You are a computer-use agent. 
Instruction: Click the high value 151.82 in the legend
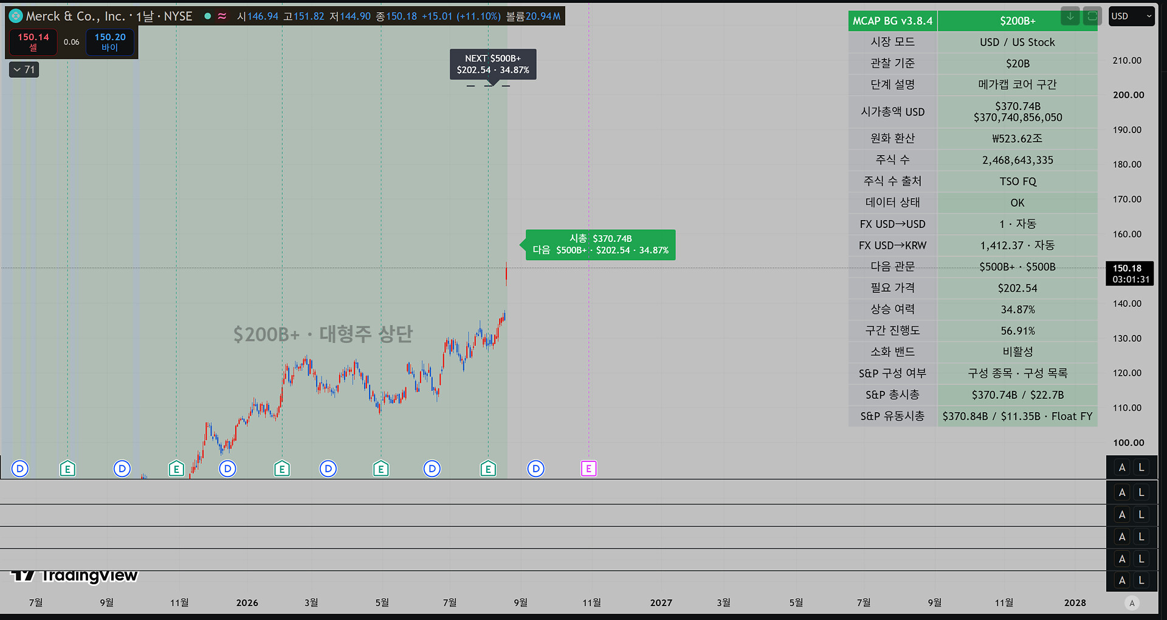point(309,16)
